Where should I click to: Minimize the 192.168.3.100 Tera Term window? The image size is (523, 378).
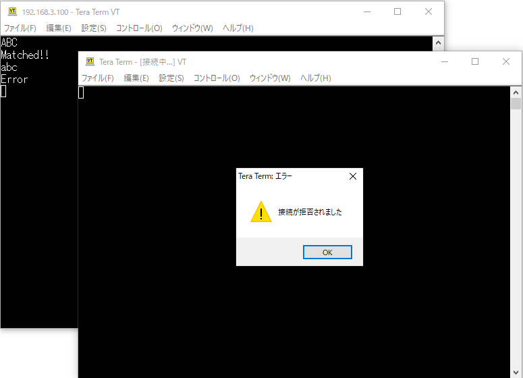pyautogui.click(x=367, y=11)
